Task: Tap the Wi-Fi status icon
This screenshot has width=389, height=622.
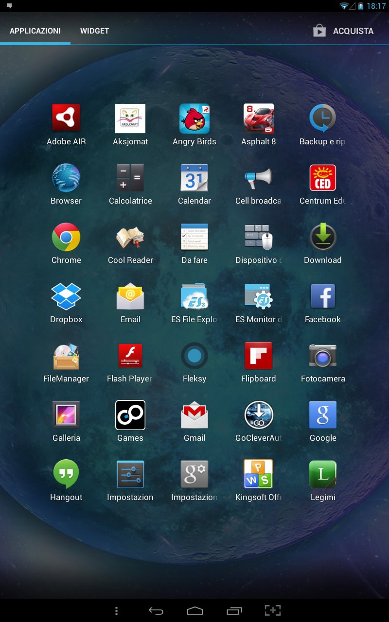Action: pyautogui.click(x=345, y=6)
